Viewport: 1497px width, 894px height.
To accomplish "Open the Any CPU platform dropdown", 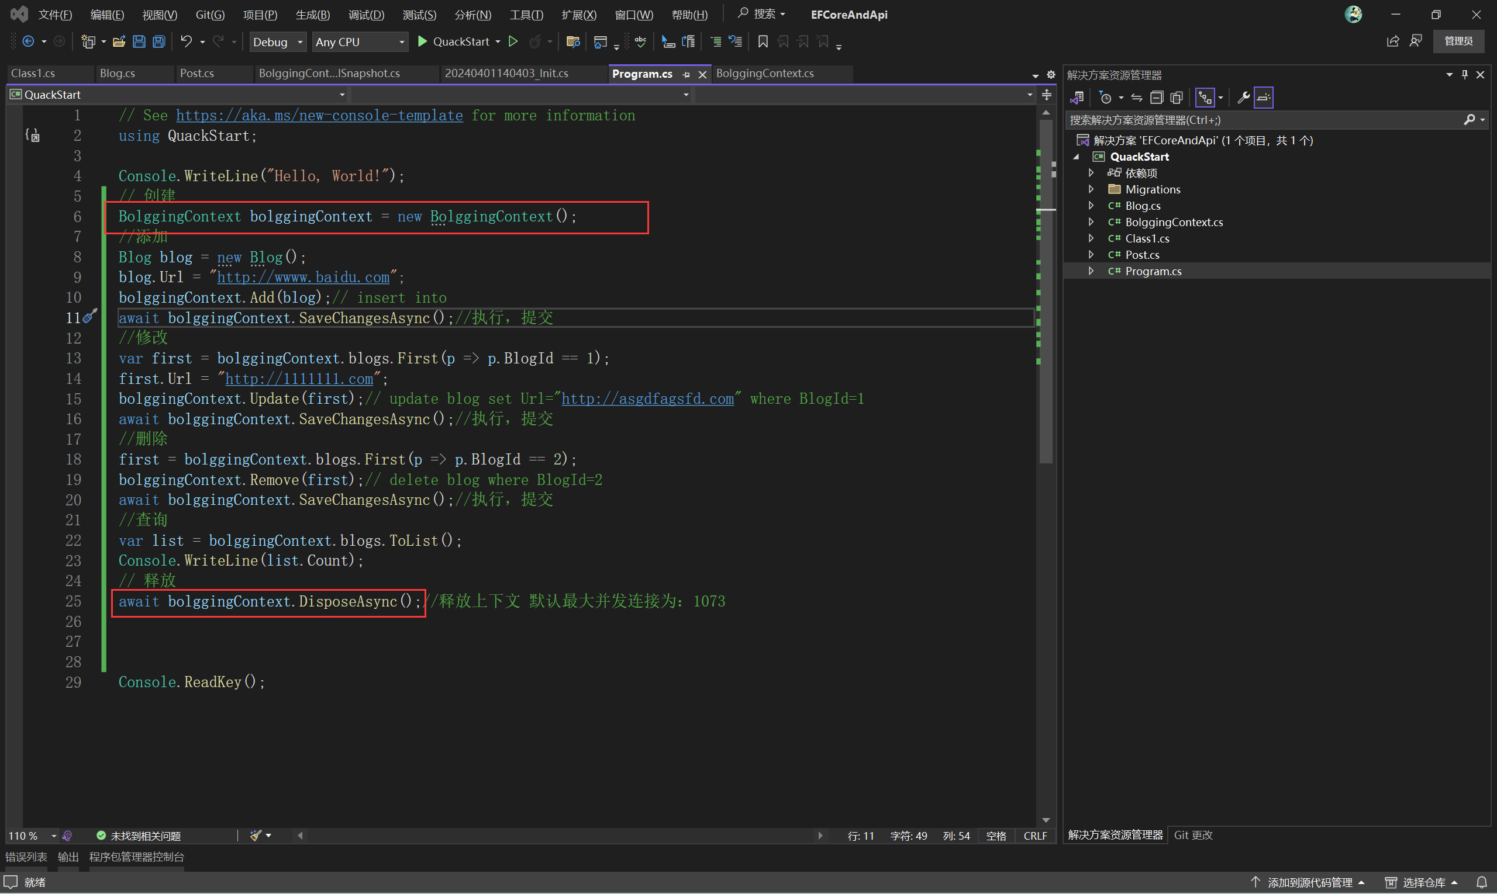I will click(x=359, y=41).
